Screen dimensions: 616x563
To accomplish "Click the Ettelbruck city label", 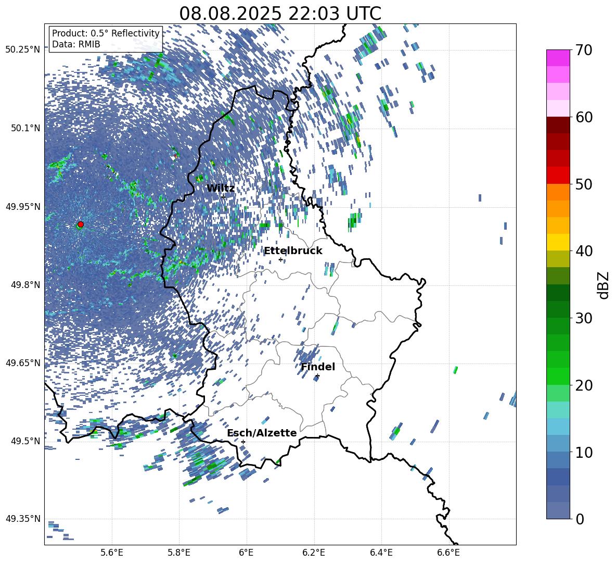I will 293,251.
